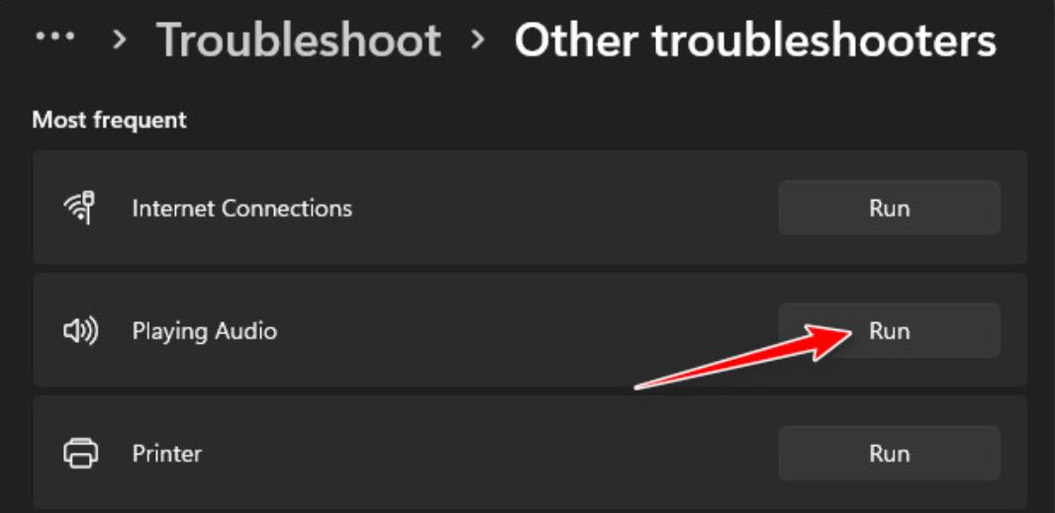Select the Internet Connections row card
1055x513 pixels.
(530, 208)
